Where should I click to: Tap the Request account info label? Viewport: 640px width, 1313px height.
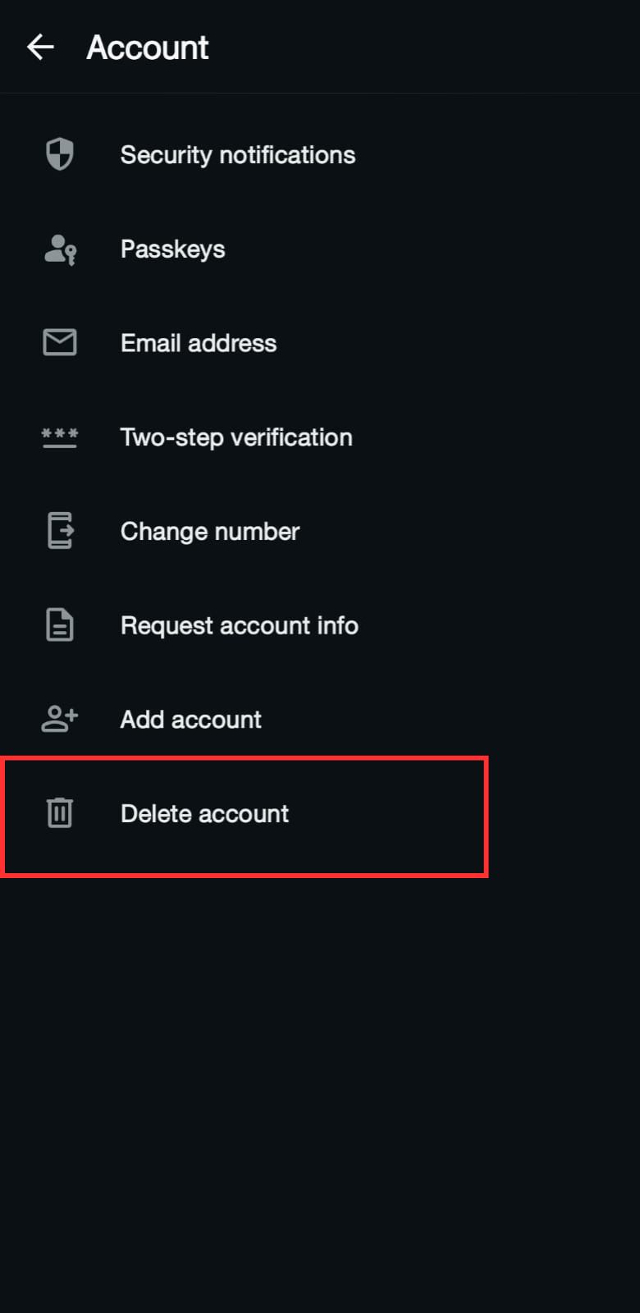coord(239,625)
